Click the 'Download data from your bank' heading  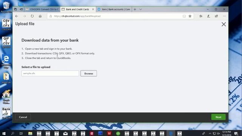(x=50, y=40)
